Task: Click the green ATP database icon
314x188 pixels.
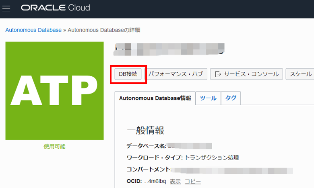Action: click(x=54, y=91)
